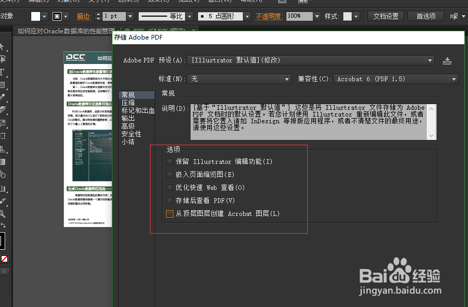Click the stroke box icon in control bar
This screenshot has height=307, width=468.
[x=57, y=16]
